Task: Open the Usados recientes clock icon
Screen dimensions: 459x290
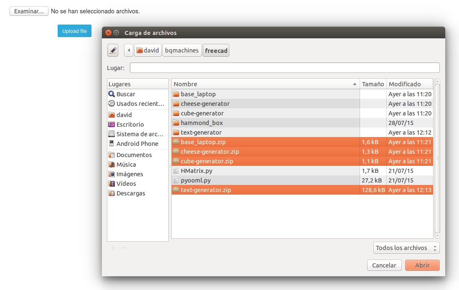Action: coord(112,103)
